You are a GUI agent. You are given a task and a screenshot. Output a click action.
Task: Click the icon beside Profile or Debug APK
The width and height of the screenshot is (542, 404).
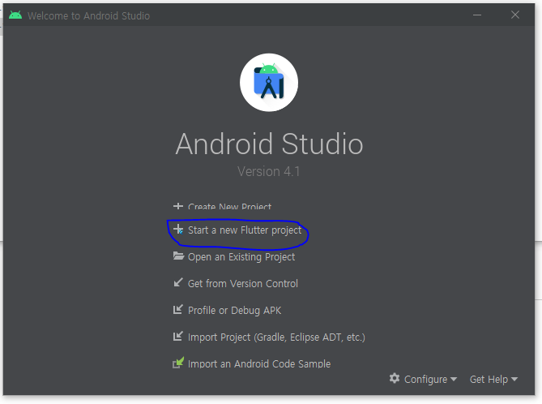178,309
